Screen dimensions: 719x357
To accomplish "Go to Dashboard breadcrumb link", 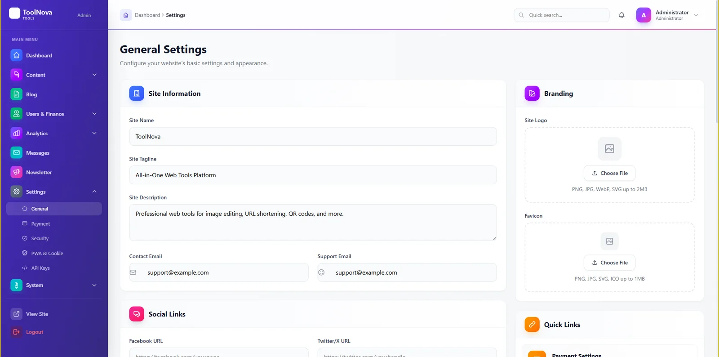I will click(147, 15).
